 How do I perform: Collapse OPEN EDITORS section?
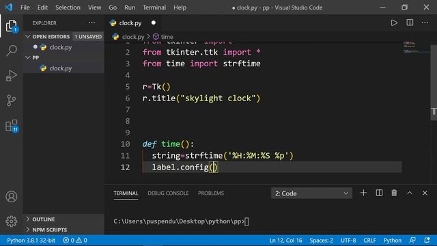tap(51, 36)
